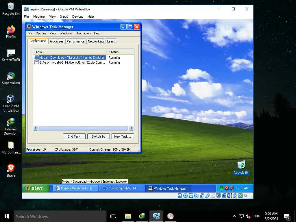The height and width of the screenshot is (222, 296).
Task: Click File Explorer in the host taskbar
Action: pyautogui.click(x=128, y=216)
